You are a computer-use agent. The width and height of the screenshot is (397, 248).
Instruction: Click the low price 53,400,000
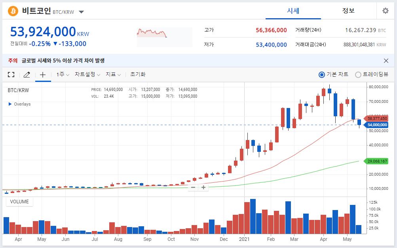[x=271, y=45]
